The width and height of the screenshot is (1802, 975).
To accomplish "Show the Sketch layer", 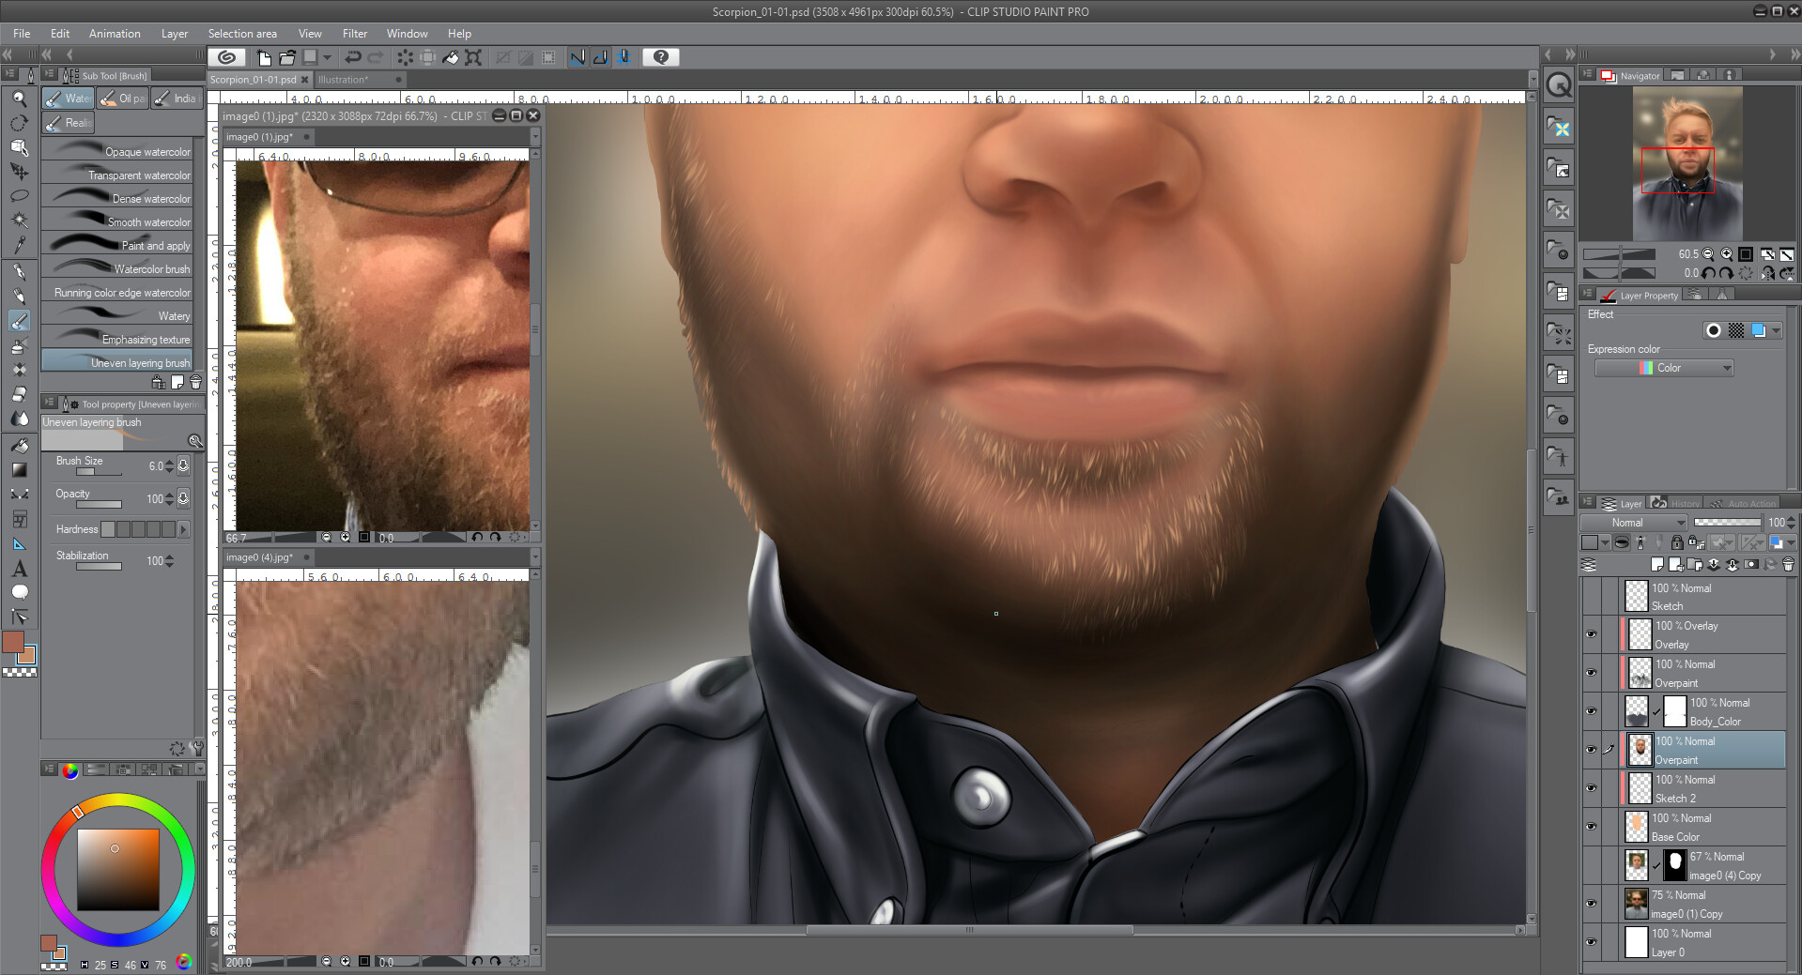I will [x=1591, y=596].
